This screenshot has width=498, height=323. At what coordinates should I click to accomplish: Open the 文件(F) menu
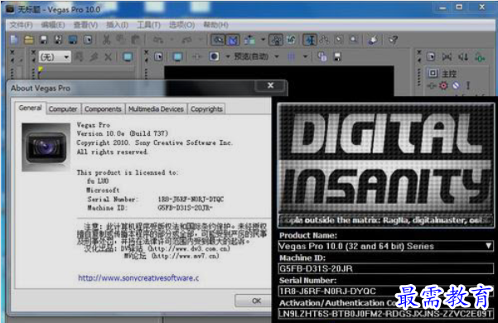pyautogui.click(x=21, y=25)
